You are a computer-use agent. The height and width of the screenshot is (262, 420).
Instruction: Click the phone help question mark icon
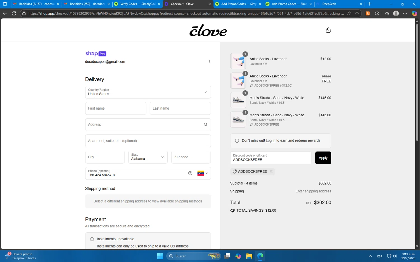(190, 173)
